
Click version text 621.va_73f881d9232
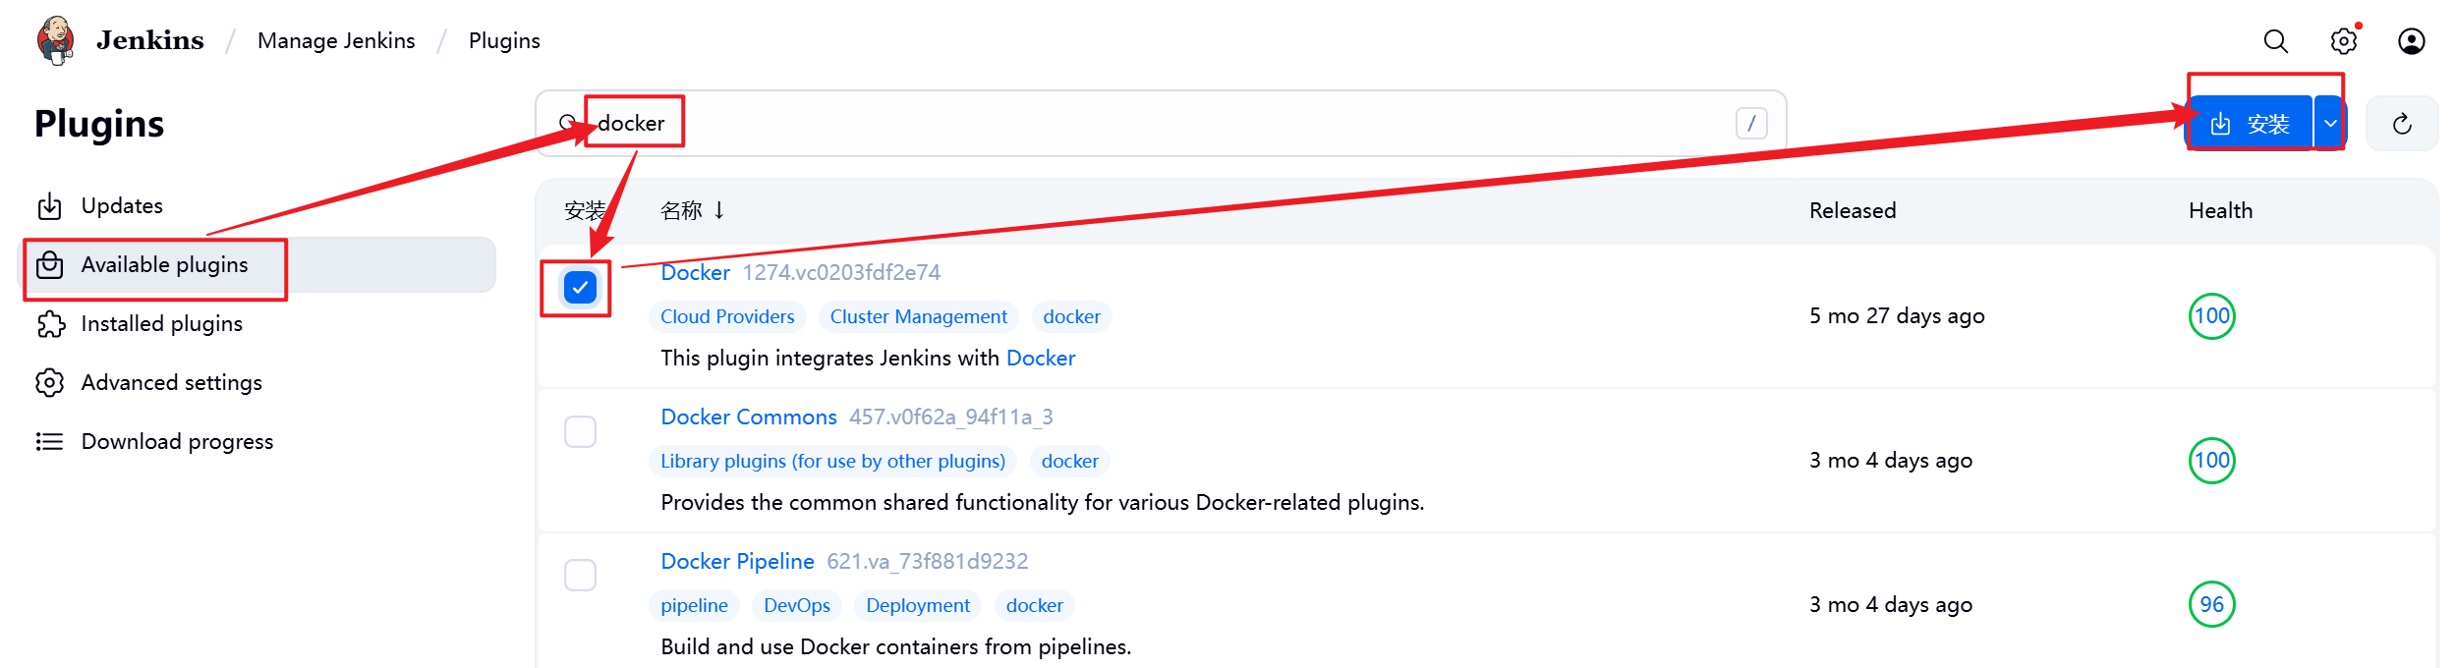pos(928,561)
